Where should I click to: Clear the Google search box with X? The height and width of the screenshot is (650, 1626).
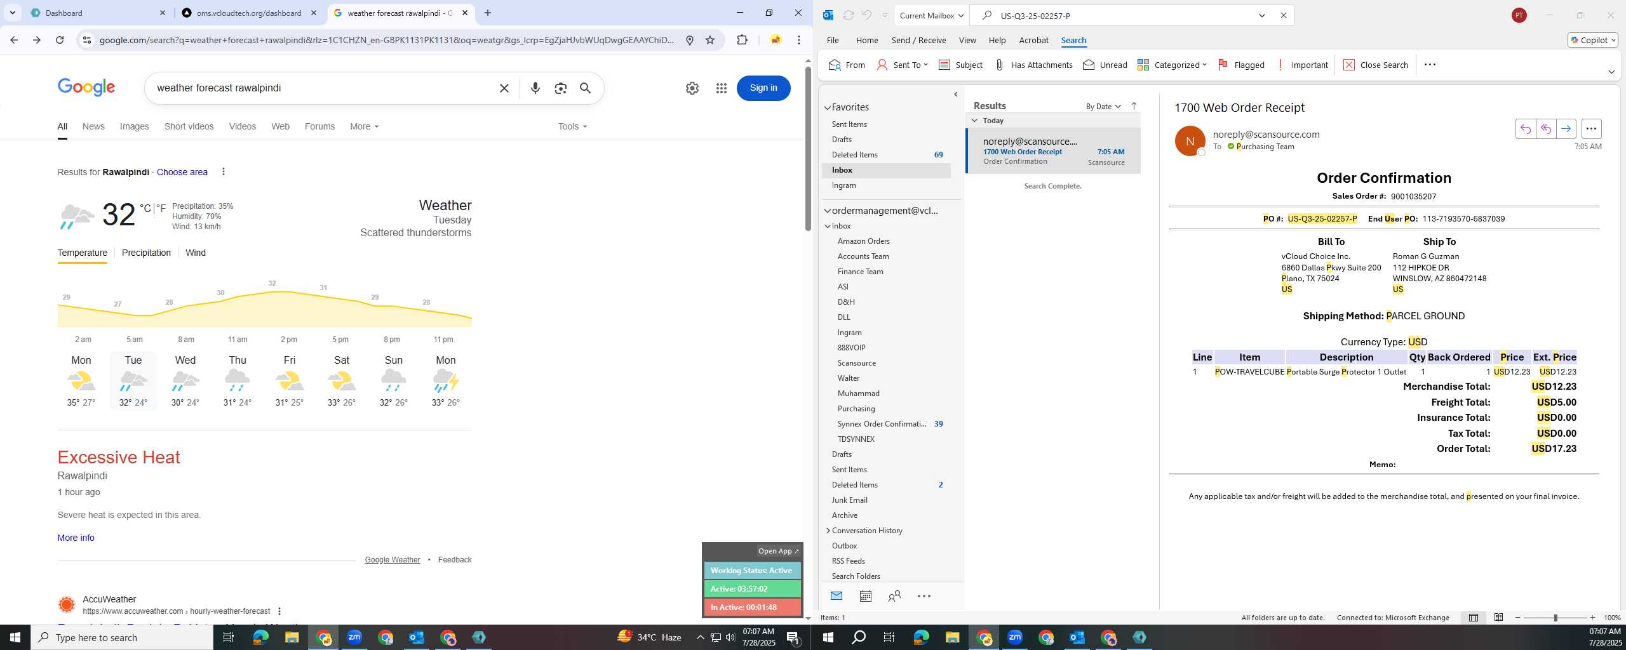[504, 88]
